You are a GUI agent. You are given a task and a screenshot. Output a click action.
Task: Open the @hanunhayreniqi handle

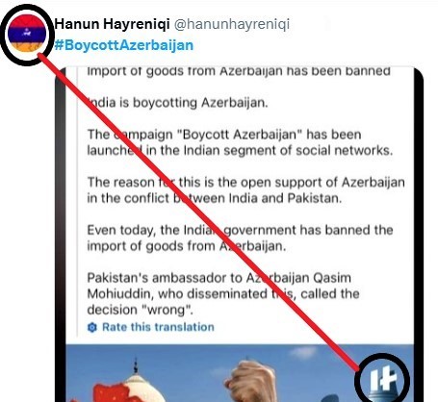click(232, 24)
